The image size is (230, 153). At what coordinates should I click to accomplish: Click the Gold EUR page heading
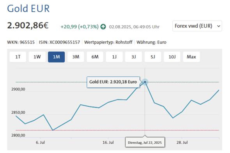tap(28, 9)
